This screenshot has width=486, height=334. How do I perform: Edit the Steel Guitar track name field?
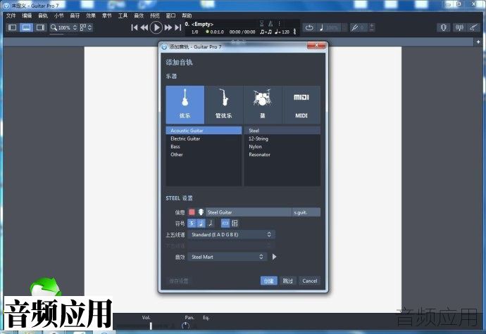click(x=249, y=212)
